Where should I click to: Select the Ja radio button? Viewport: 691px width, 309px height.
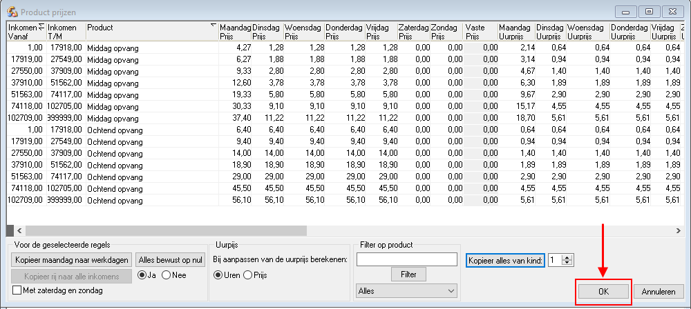[142, 276]
